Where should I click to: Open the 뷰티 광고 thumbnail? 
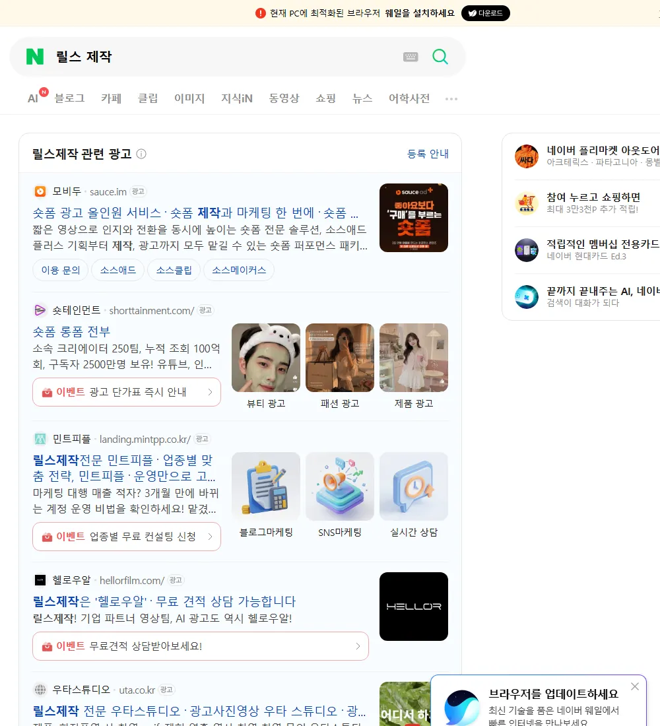click(266, 358)
